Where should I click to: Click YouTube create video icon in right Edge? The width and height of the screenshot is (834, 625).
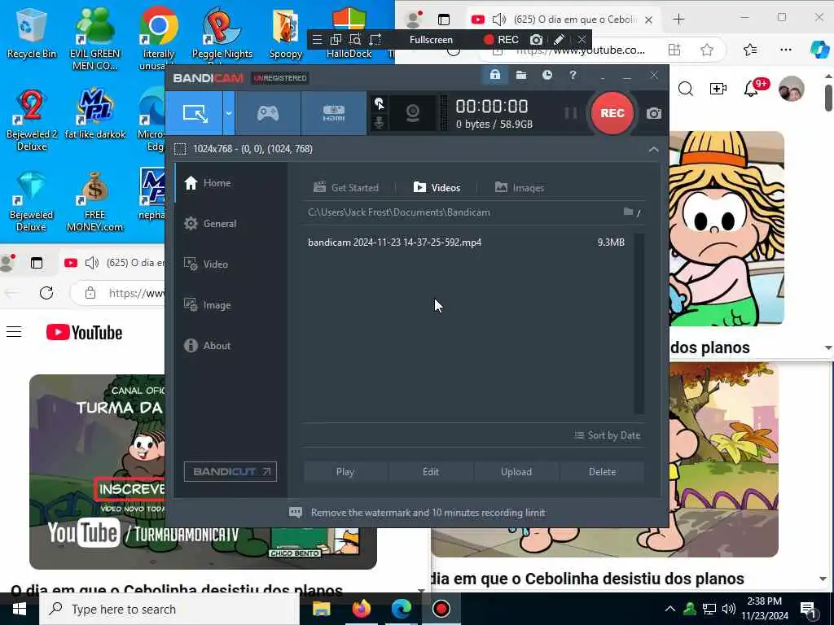tap(718, 89)
